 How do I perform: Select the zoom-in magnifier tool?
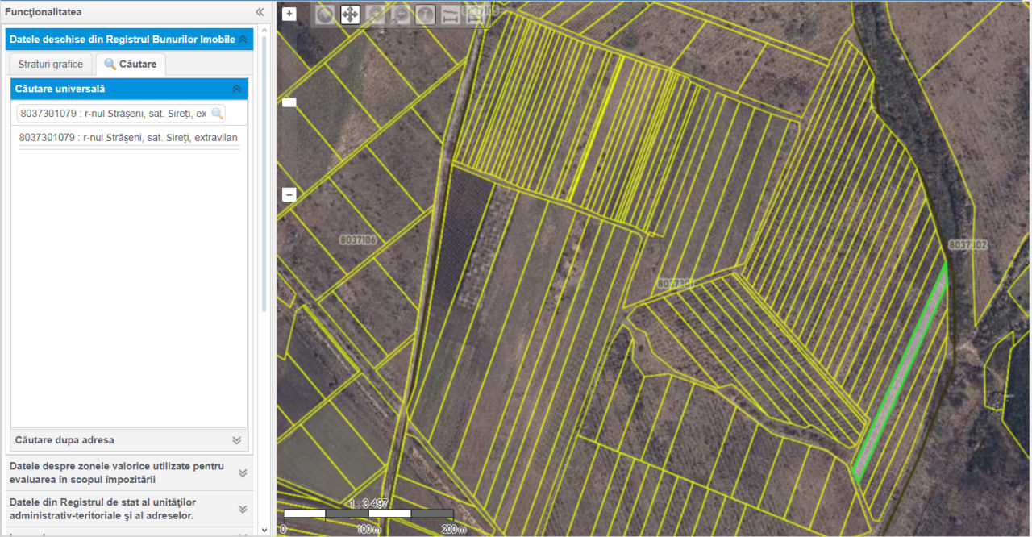(x=375, y=15)
